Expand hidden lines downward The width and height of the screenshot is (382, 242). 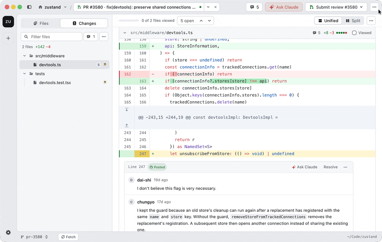tap(127, 109)
